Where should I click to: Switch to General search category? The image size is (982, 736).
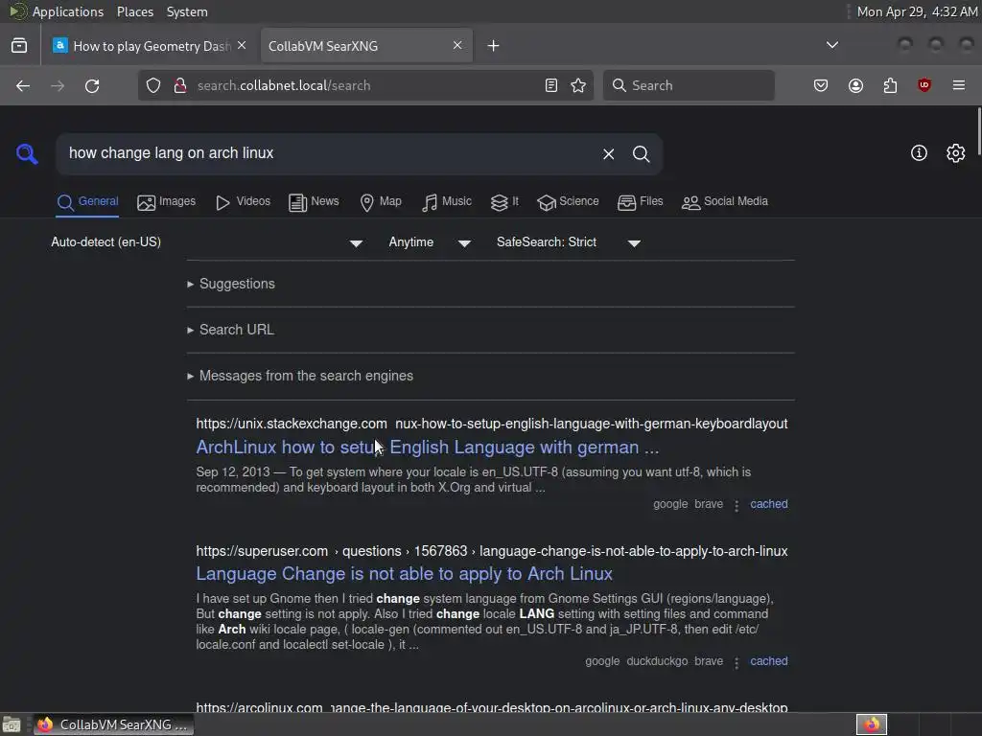[x=87, y=201]
